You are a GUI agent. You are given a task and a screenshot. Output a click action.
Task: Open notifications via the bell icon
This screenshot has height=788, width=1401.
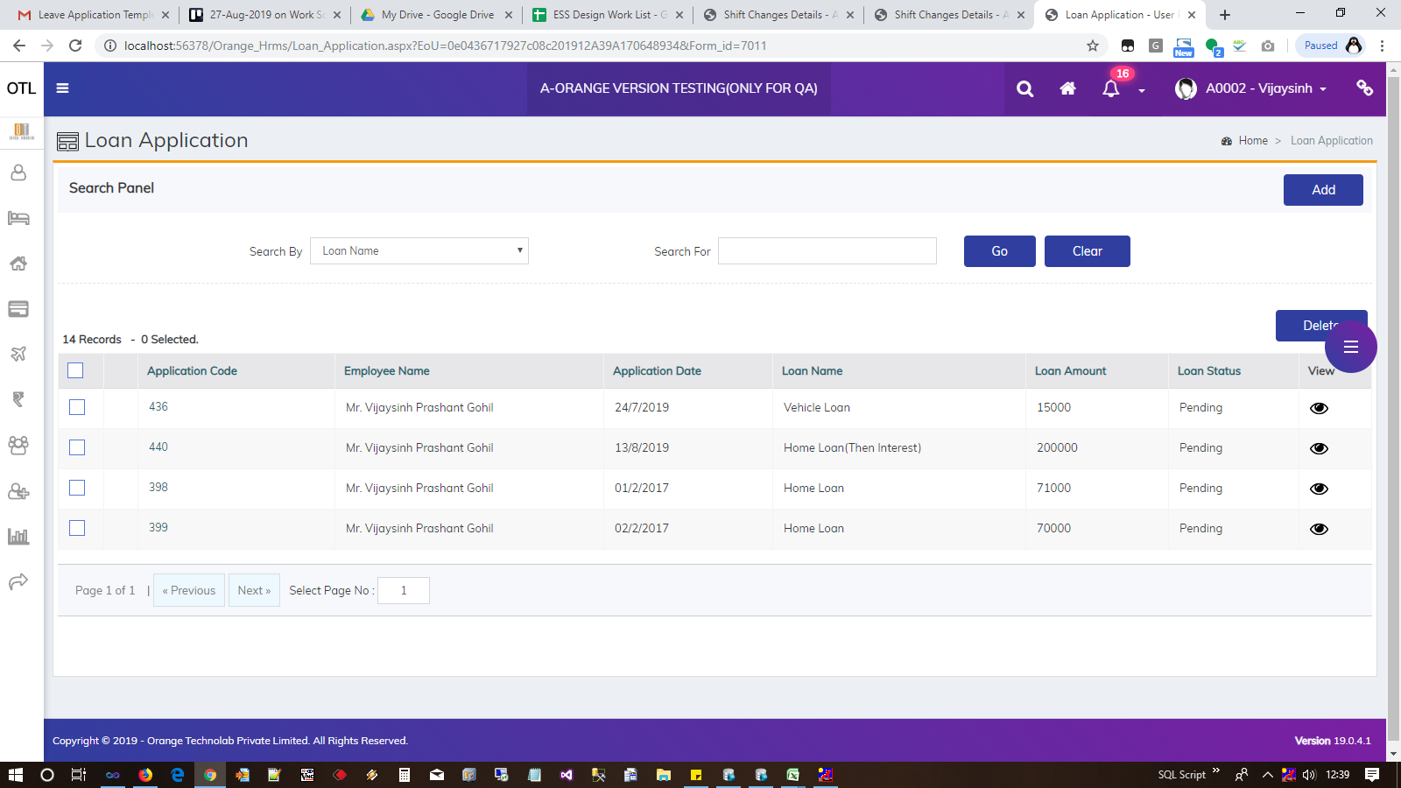1110,88
